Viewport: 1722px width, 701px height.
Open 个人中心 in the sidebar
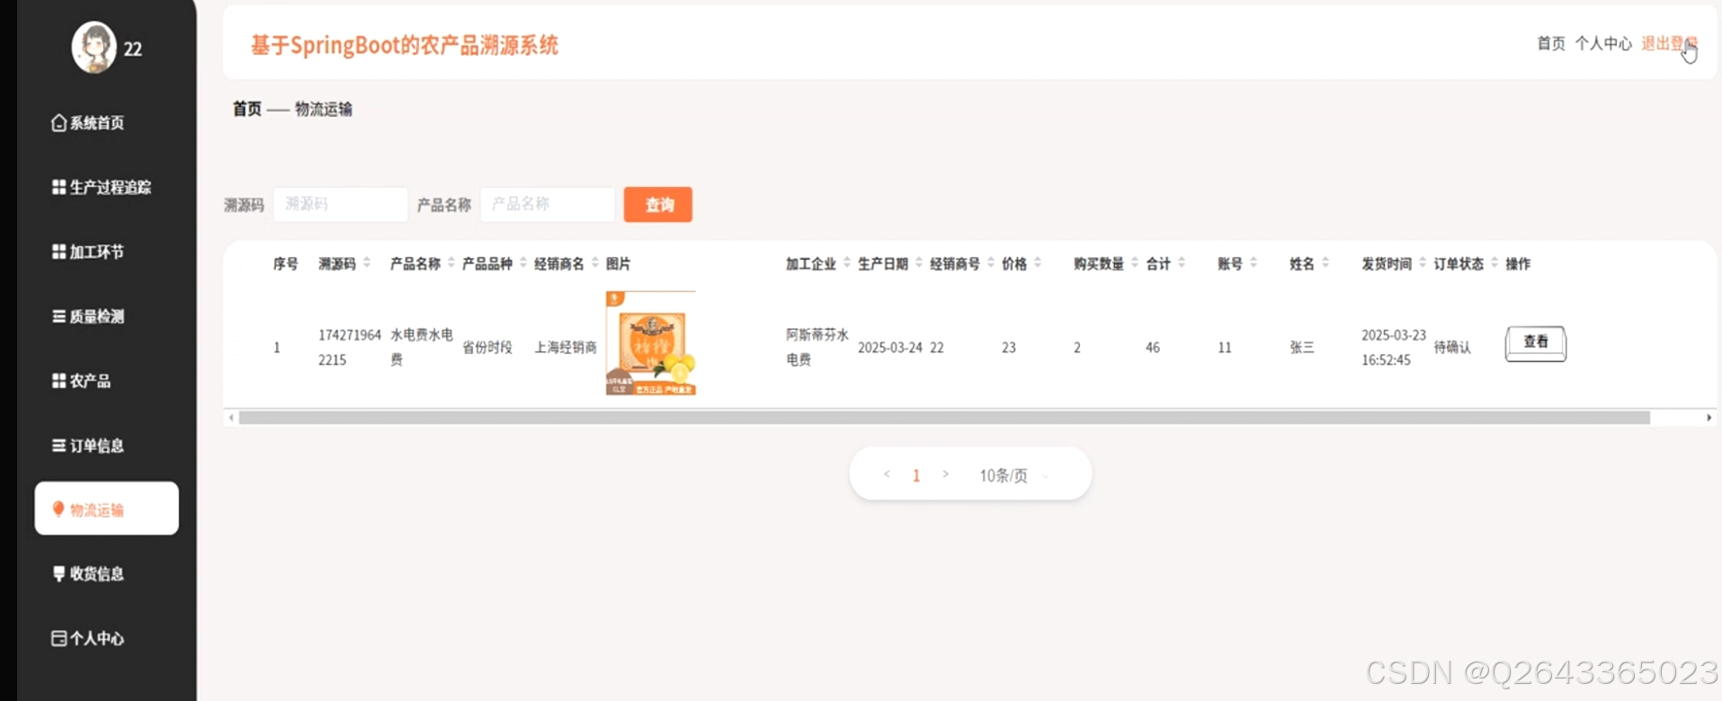88,638
